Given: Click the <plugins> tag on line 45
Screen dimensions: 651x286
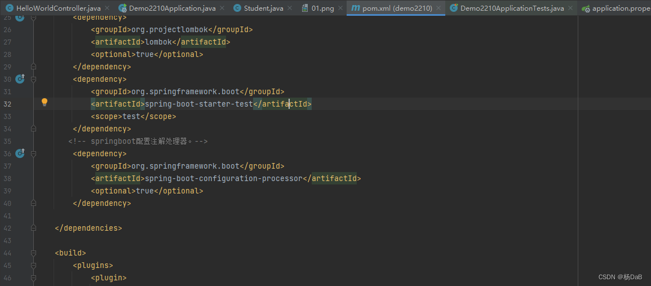Looking at the screenshot, I should click(93, 265).
